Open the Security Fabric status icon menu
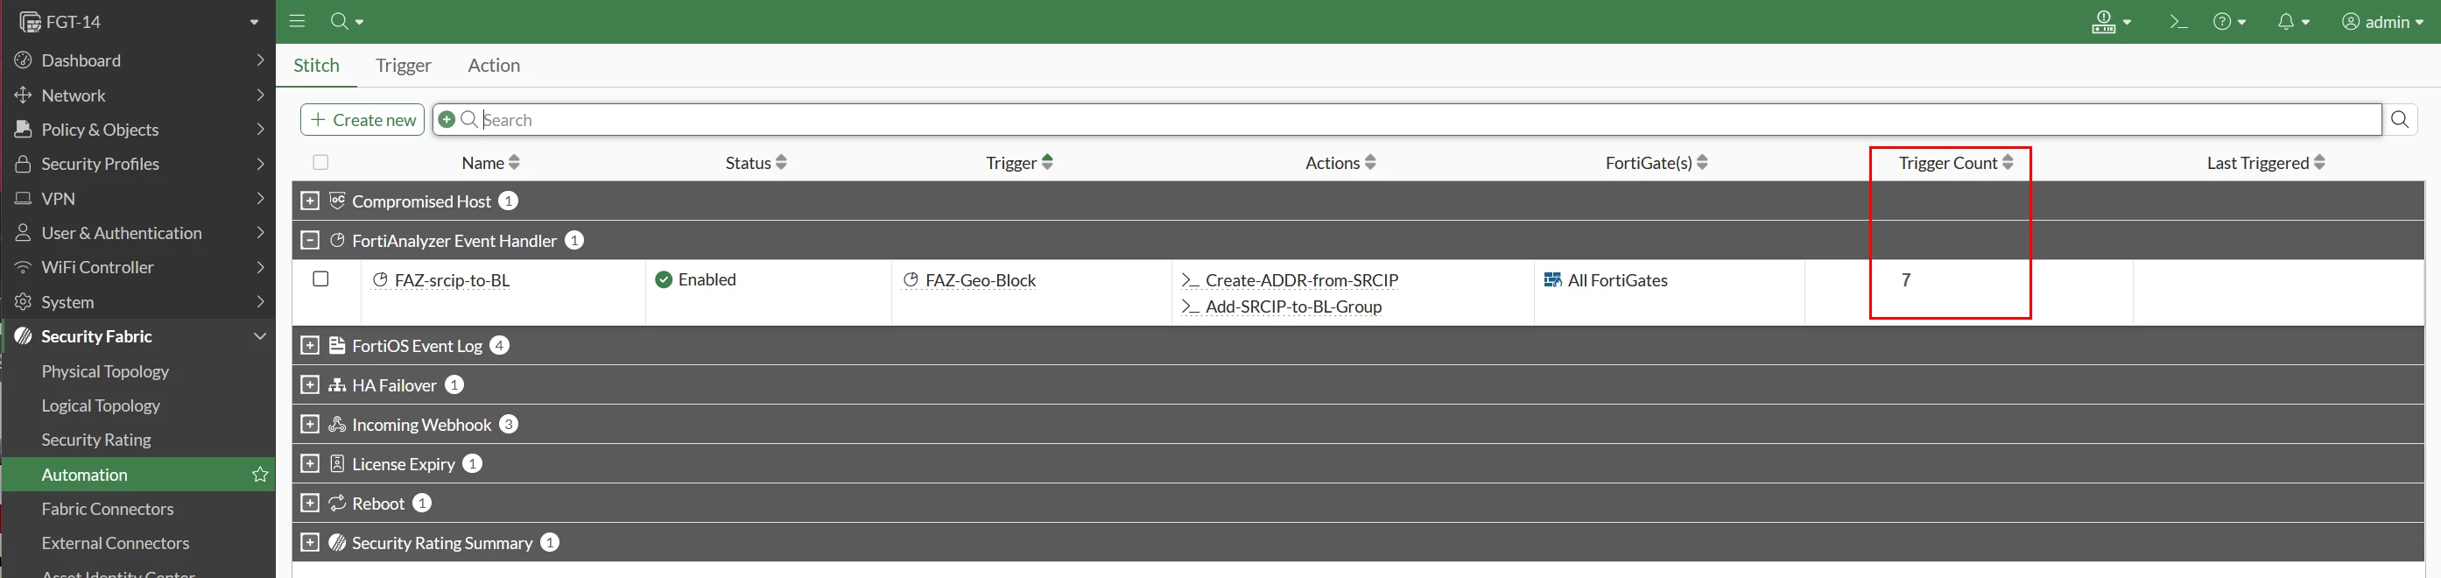 point(2110,21)
